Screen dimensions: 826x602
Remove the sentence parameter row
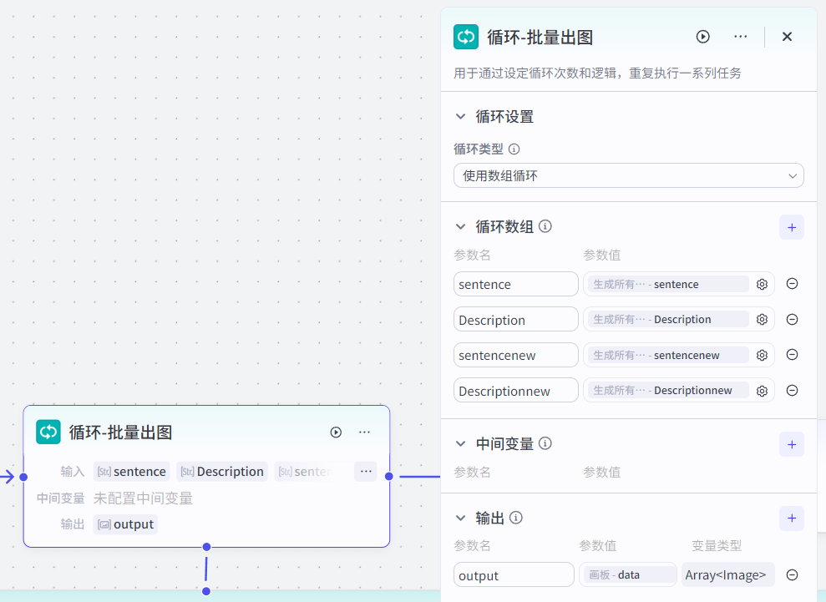coord(792,284)
